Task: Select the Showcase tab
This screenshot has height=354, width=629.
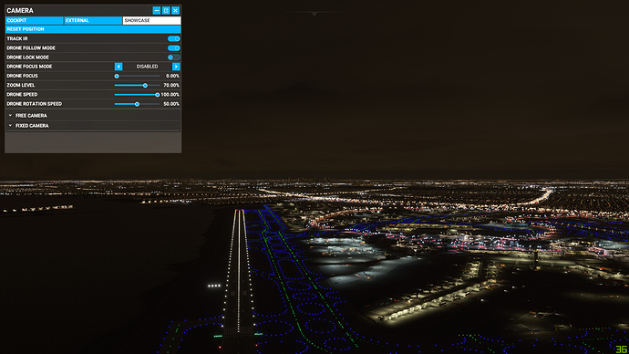Action: [151, 20]
